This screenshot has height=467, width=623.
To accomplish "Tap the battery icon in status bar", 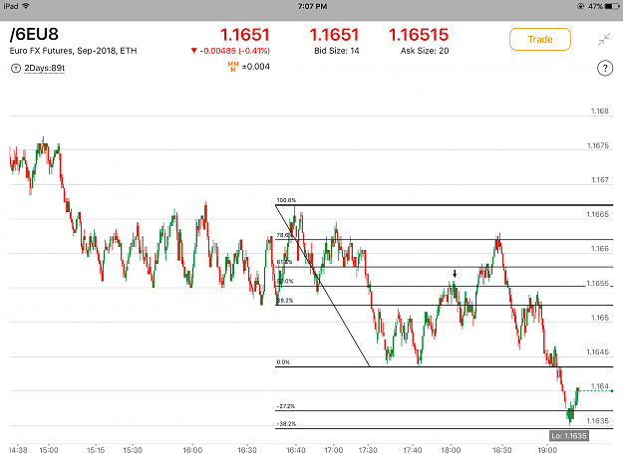I will (612, 6).
